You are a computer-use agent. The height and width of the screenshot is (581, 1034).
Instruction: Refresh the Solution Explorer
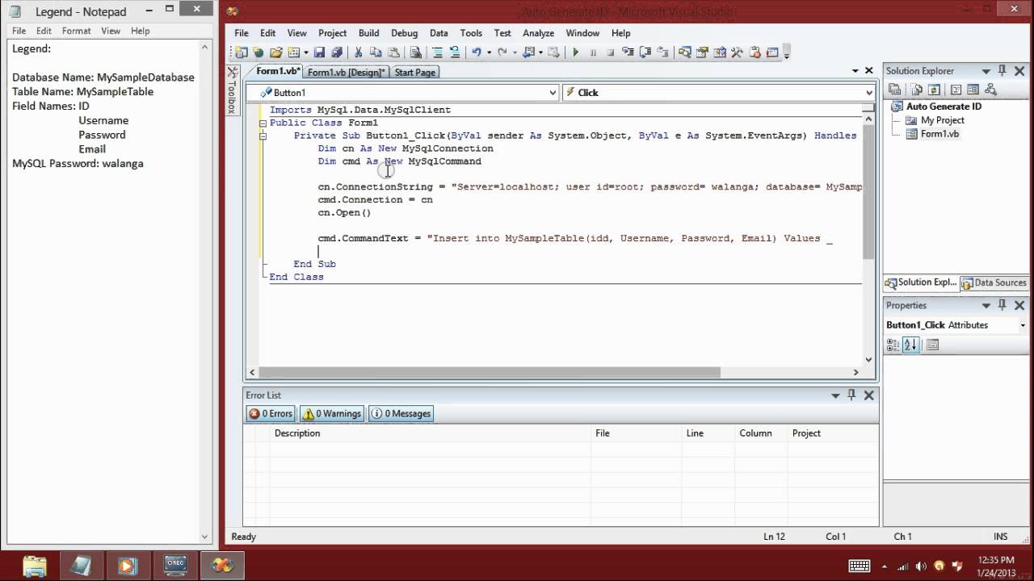coord(934,90)
